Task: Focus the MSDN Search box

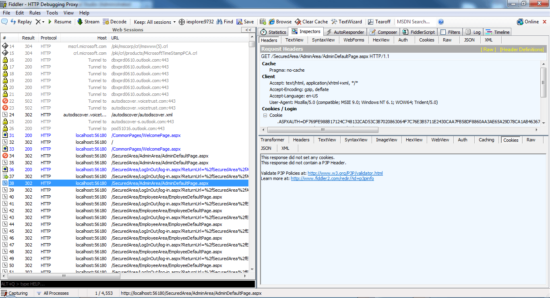Action: point(415,22)
